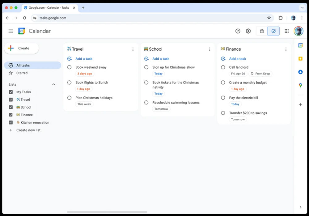View site information icon in address bar
Viewport: 309px width, 216px height.
35,18
